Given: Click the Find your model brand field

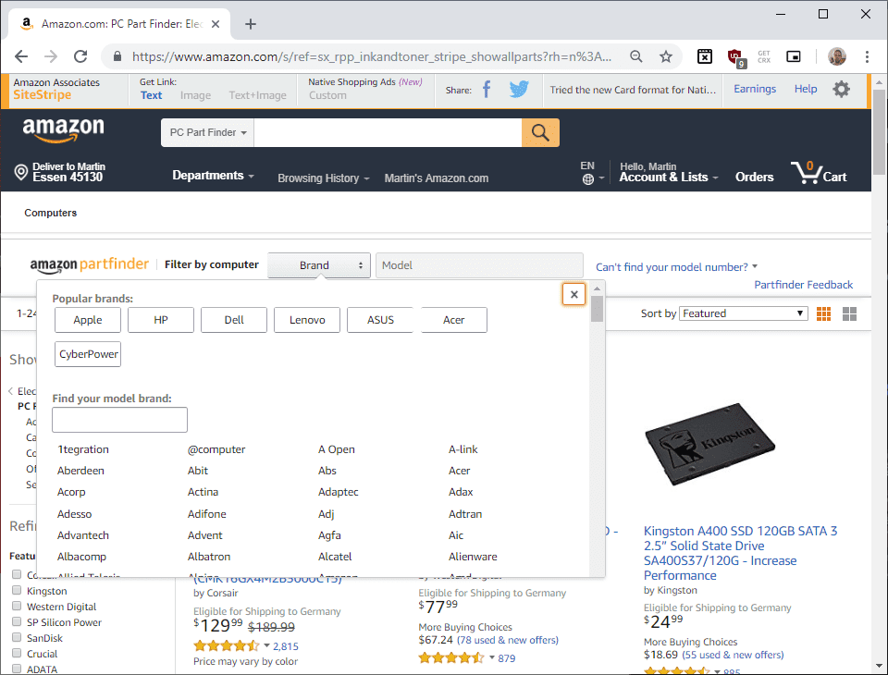Looking at the screenshot, I should click(119, 420).
